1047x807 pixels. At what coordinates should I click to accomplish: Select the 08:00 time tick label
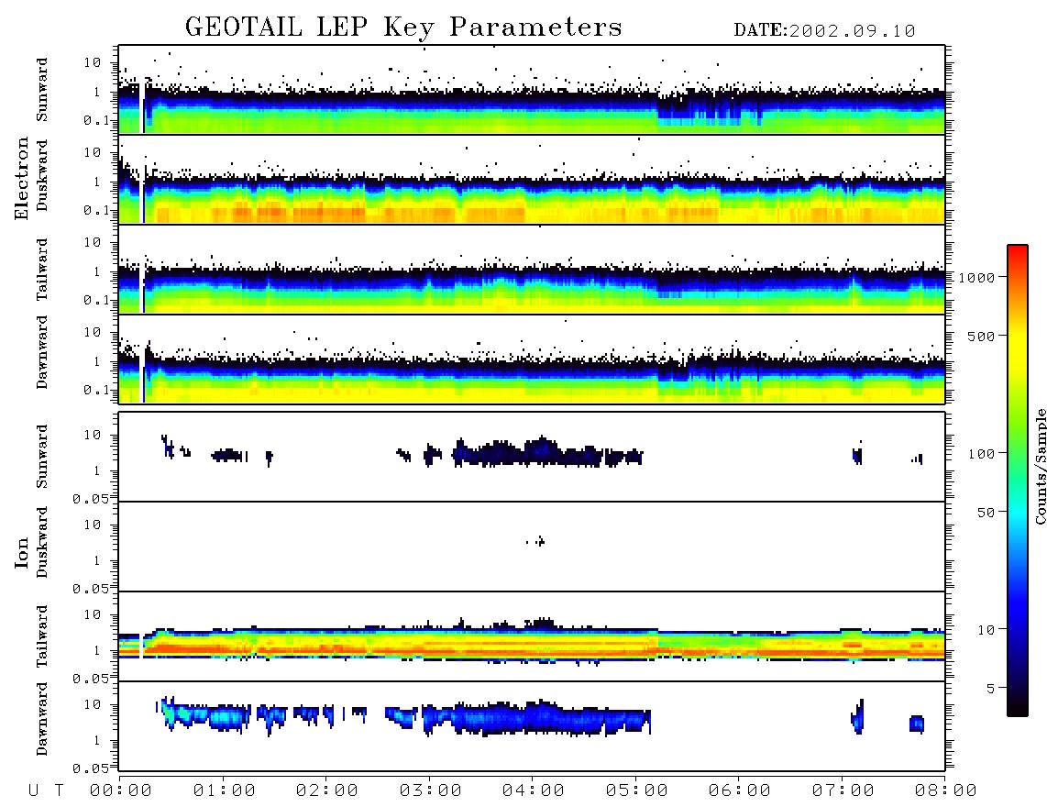click(x=945, y=790)
